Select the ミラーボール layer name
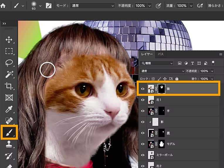 tap(164, 155)
